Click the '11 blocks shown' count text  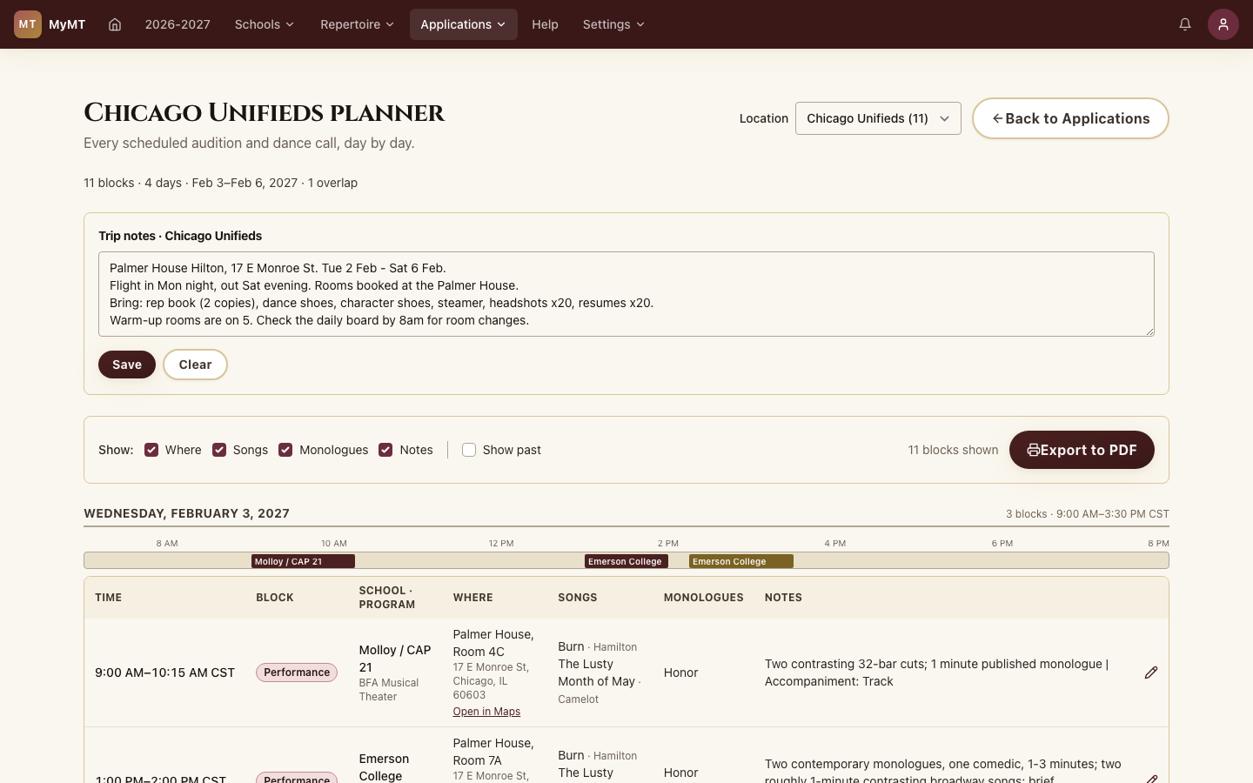(953, 450)
